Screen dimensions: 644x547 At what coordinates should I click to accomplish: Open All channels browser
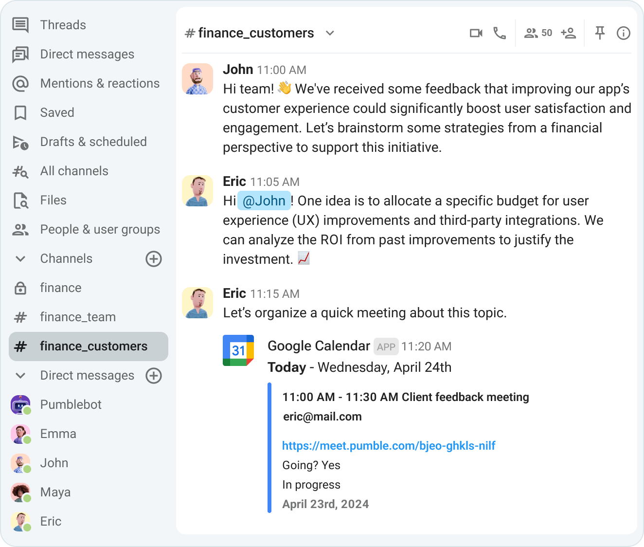(x=74, y=171)
